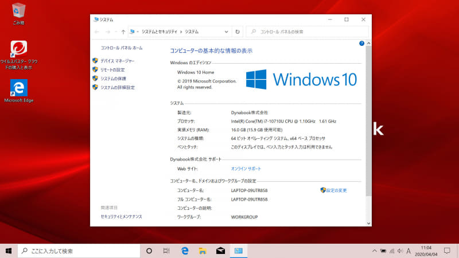Image resolution: width=459 pixels, height=258 pixels.
Task: Click the forward arrow in the System window
Action: click(108, 32)
